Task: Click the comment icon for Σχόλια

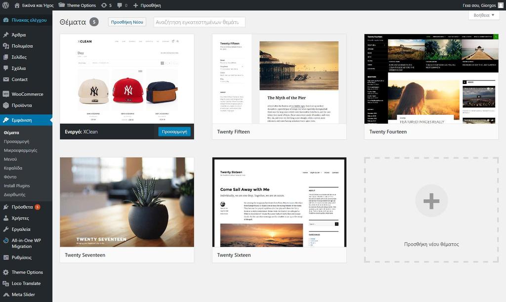Action: click(6, 68)
